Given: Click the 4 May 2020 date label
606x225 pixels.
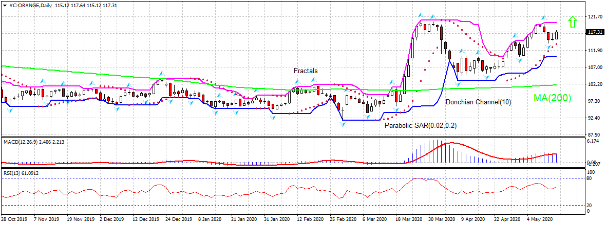Looking at the screenshot, I should 539,219.
